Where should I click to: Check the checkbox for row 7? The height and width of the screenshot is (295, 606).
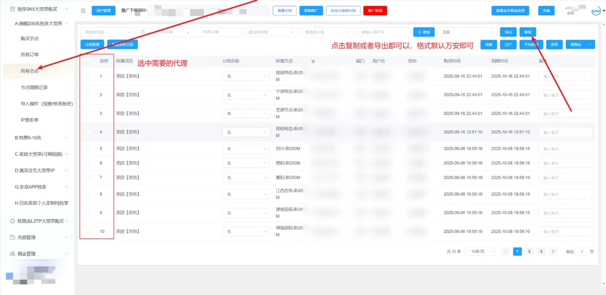[89, 178]
